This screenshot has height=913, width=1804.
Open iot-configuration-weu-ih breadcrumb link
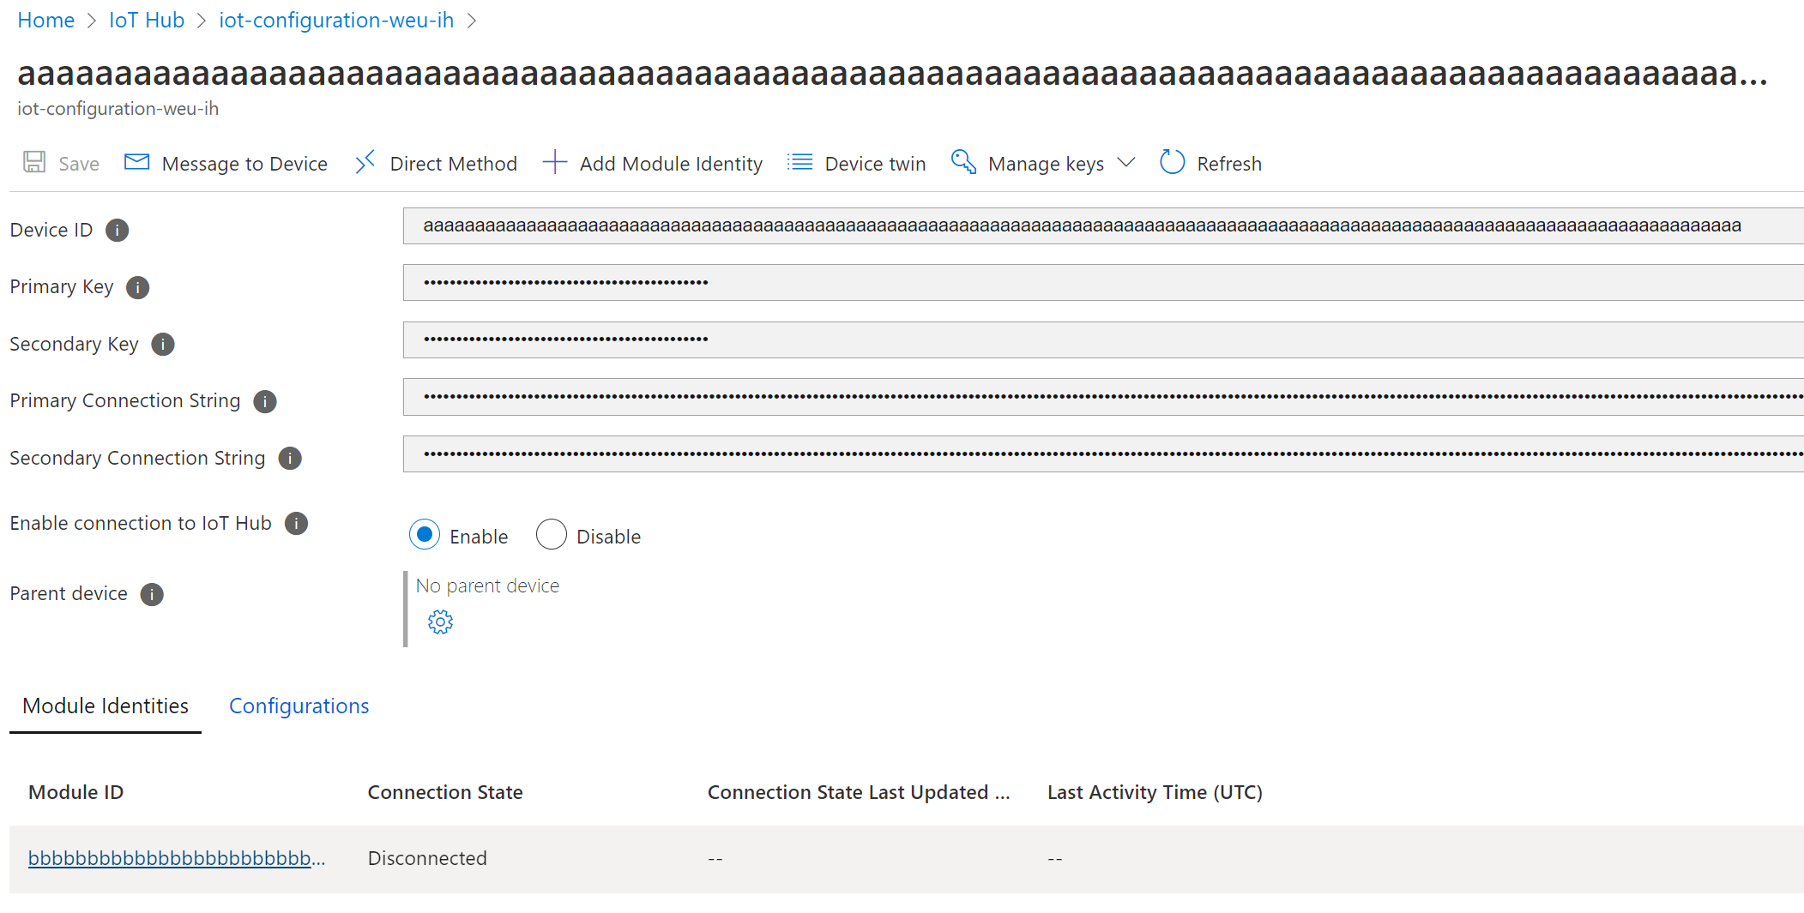336,21
